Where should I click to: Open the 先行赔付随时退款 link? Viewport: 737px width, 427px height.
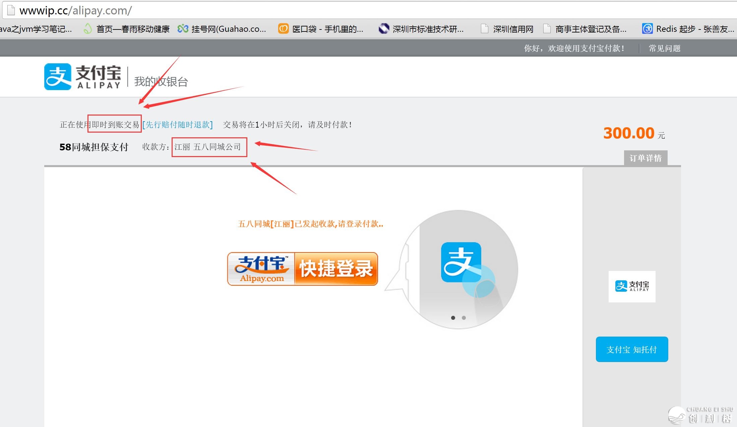(178, 125)
